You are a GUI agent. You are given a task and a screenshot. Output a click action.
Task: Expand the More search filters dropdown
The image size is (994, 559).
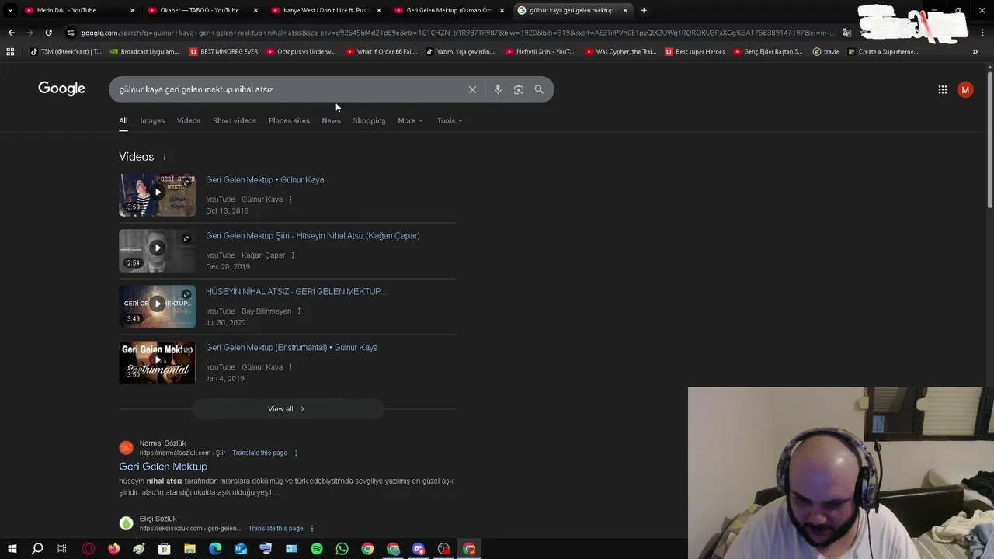(x=410, y=121)
